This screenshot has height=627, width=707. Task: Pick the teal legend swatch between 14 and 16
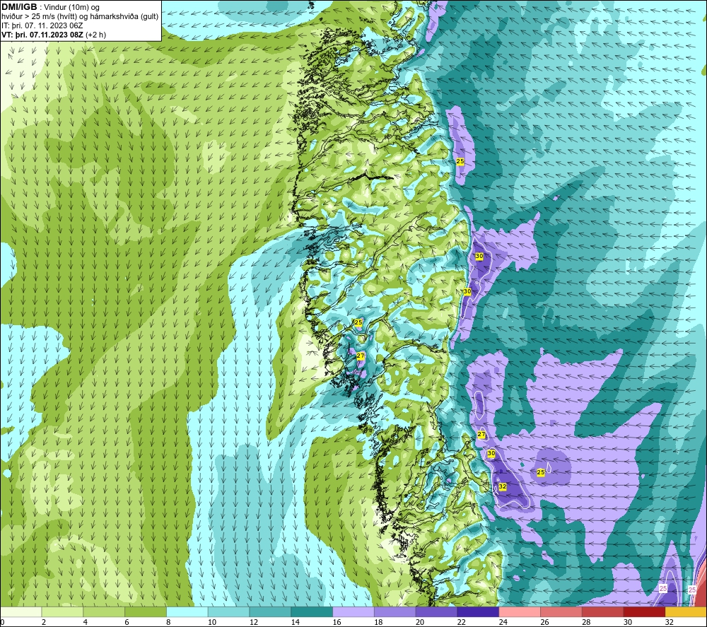(312, 612)
